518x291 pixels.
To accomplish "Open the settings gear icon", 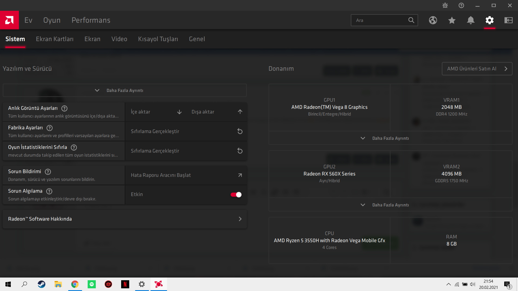I will (x=490, y=20).
